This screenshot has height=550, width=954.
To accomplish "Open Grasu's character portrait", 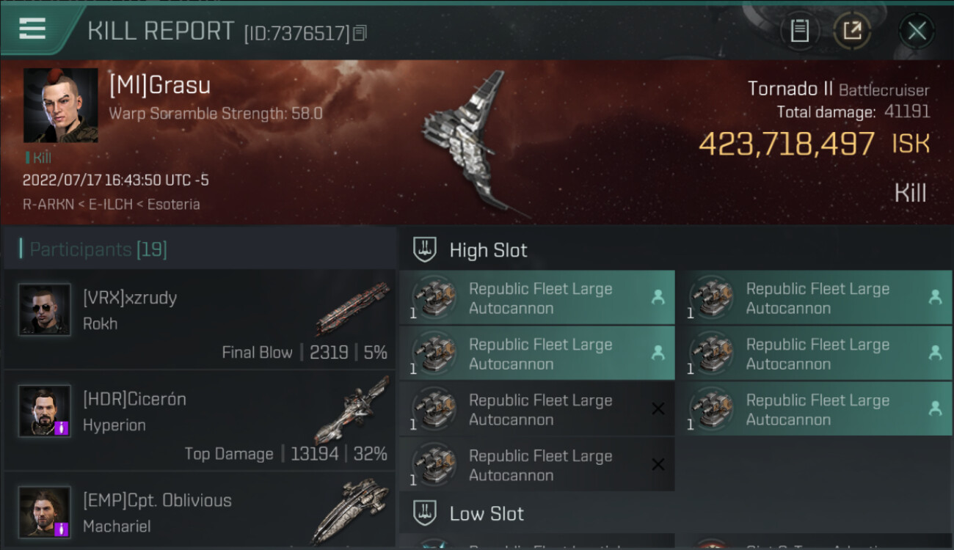I will pyautogui.click(x=60, y=106).
